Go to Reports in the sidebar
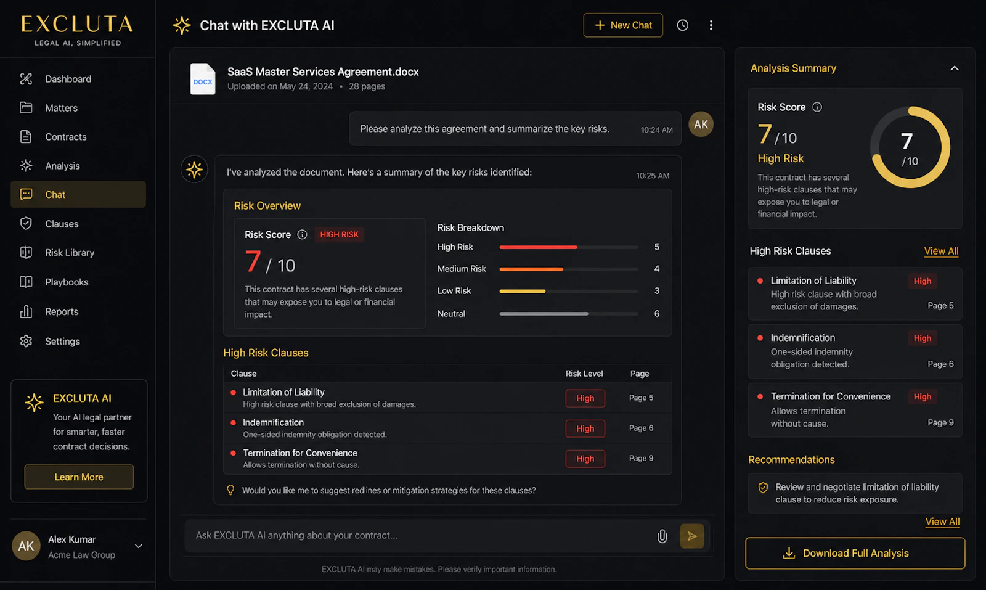This screenshot has height=590, width=986. 78,311
